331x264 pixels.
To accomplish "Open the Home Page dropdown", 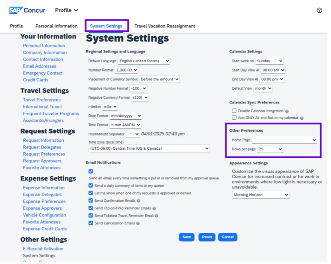I will 284,140.
